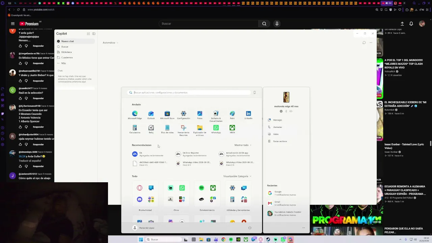This screenshot has height=243, width=432.
Task: Open the Paint app
Action: (x=232, y=115)
